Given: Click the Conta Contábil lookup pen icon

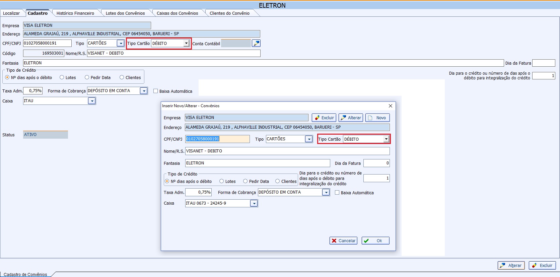Looking at the screenshot, I should click(x=256, y=43).
